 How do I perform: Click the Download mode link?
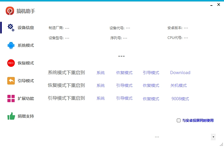tap(180, 73)
